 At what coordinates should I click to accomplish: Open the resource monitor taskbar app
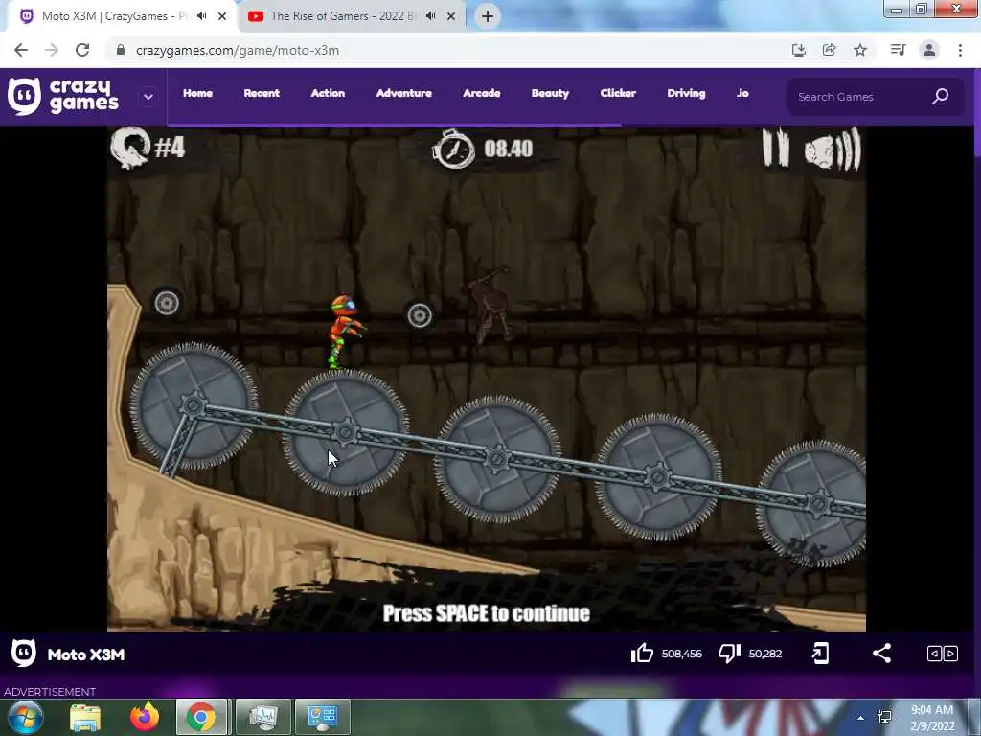(x=262, y=717)
